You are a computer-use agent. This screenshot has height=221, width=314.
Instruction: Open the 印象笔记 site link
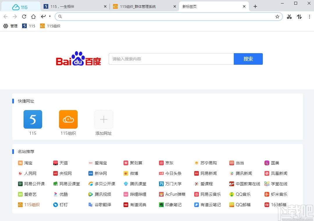[170, 205]
